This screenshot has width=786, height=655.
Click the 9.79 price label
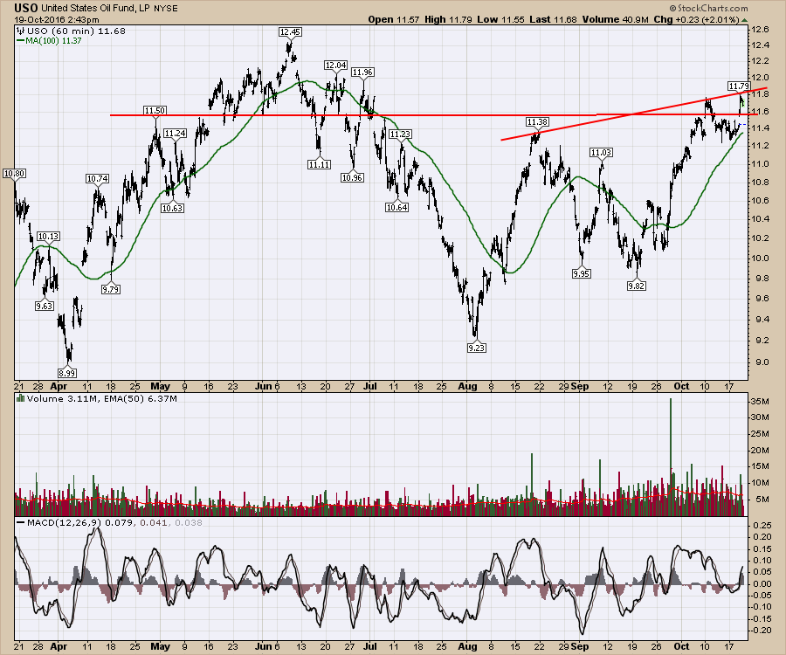click(x=111, y=289)
